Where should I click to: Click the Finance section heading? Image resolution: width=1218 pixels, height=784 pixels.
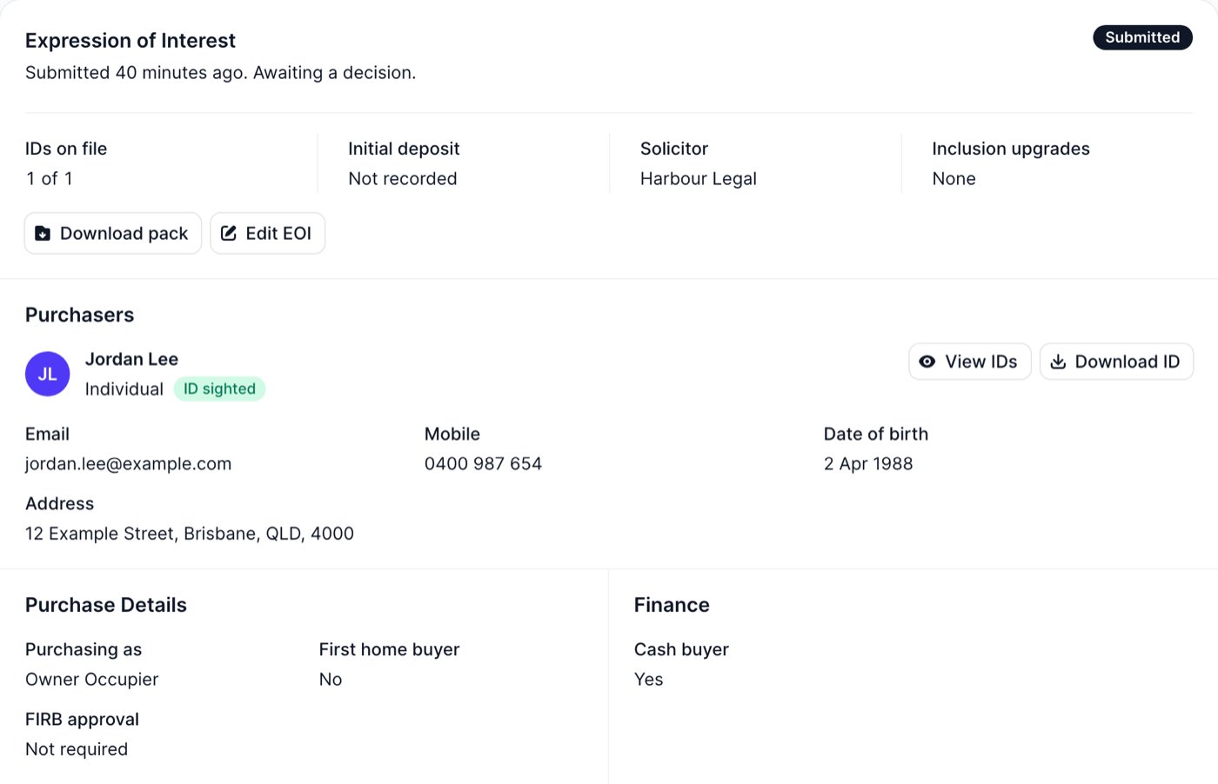(672, 605)
